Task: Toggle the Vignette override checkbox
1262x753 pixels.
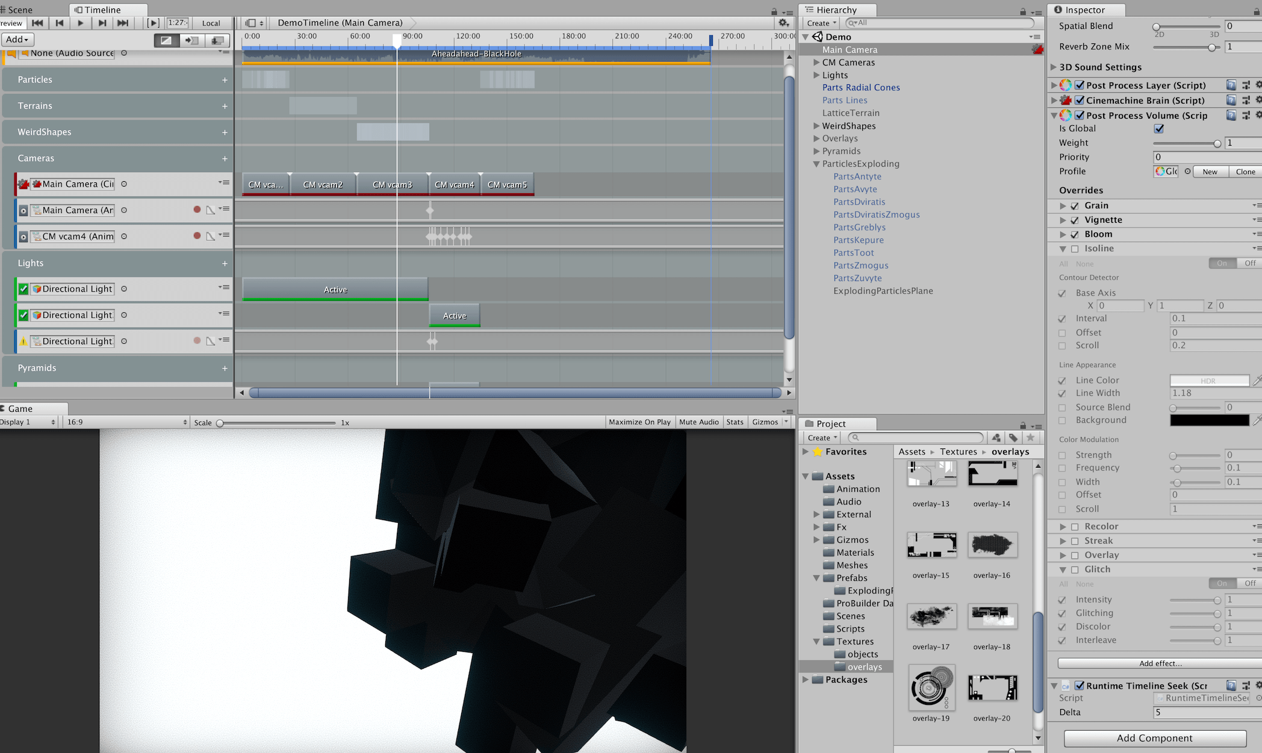Action: 1075,220
